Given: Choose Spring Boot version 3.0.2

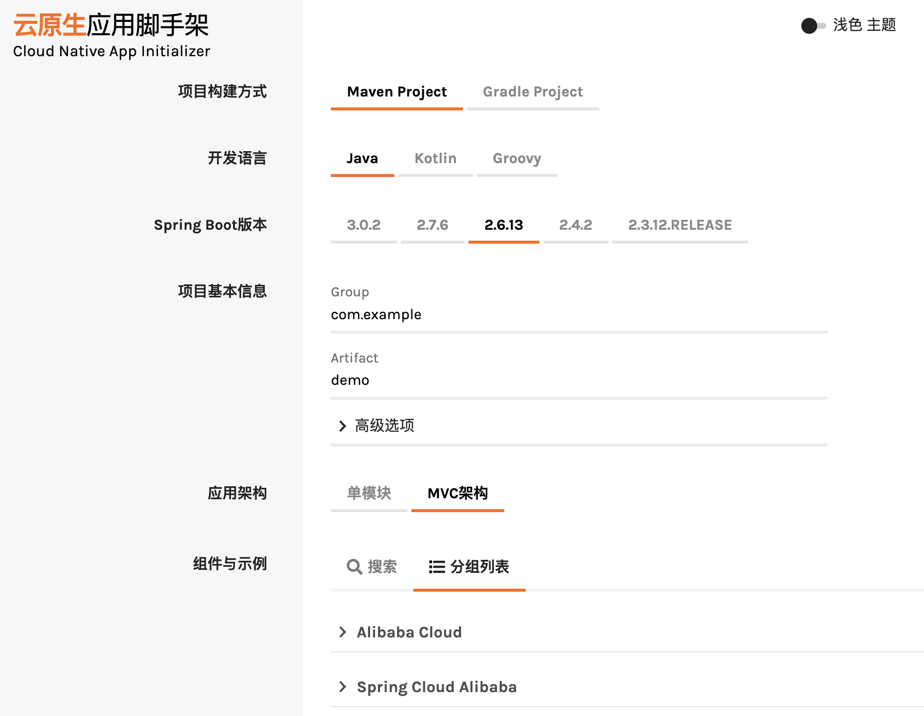Looking at the screenshot, I should click(364, 225).
